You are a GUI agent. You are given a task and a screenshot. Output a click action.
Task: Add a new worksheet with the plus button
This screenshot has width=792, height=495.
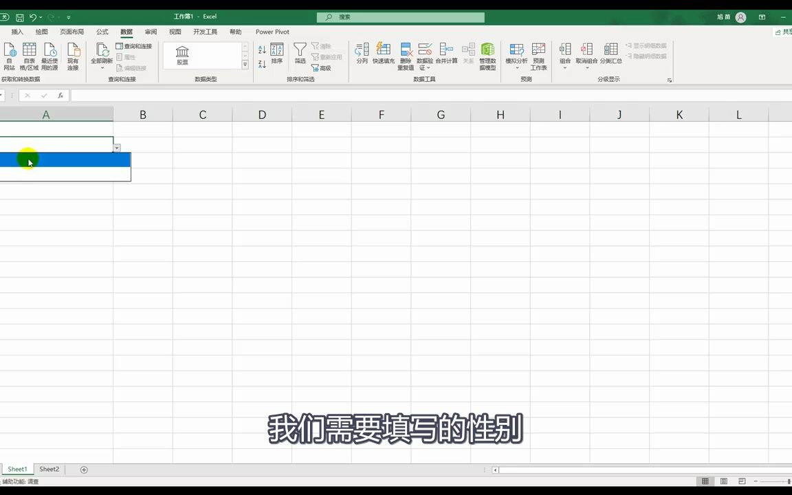coord(84,469)
